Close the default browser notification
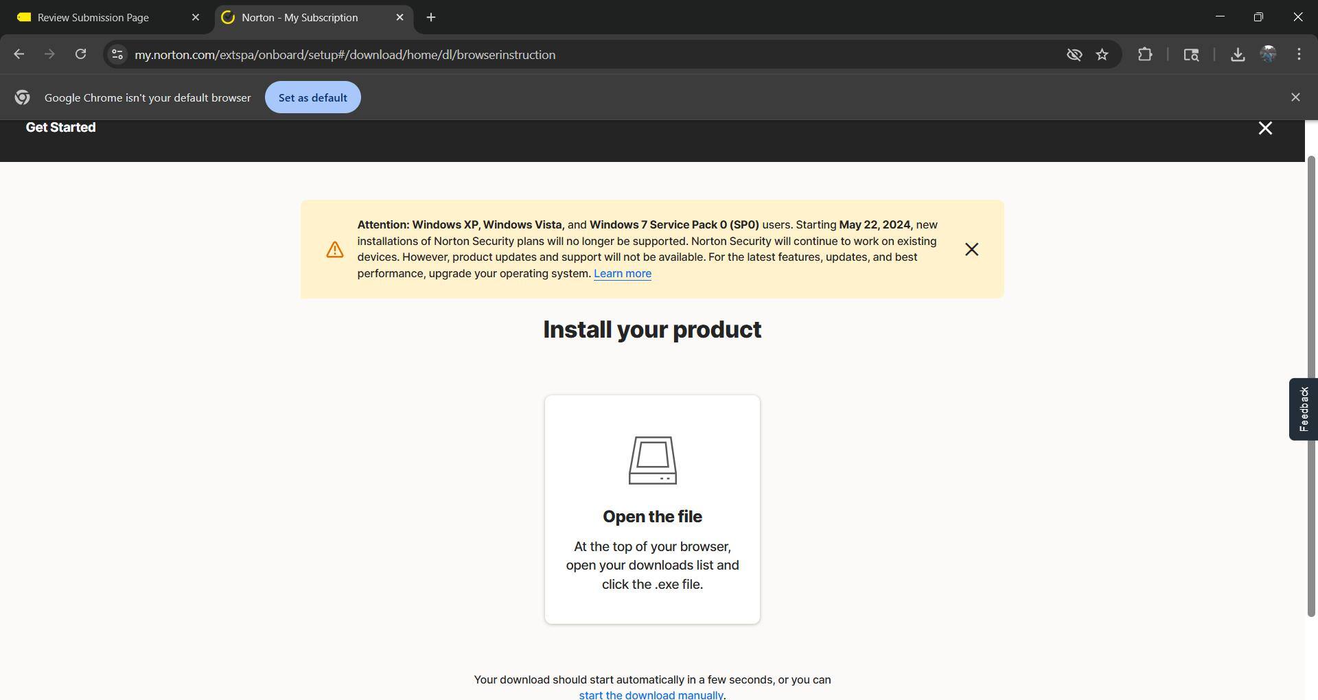The width and height of the screenshot is (1318, 700). pos(1295,97)
